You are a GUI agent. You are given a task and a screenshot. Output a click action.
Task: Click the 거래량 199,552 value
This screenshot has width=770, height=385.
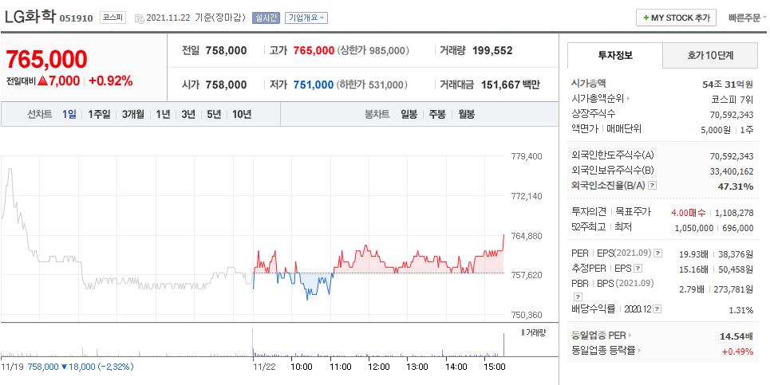pos(492,50)
